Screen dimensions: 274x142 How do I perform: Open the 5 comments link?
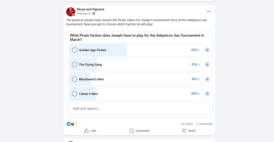[x=204, y=124]
